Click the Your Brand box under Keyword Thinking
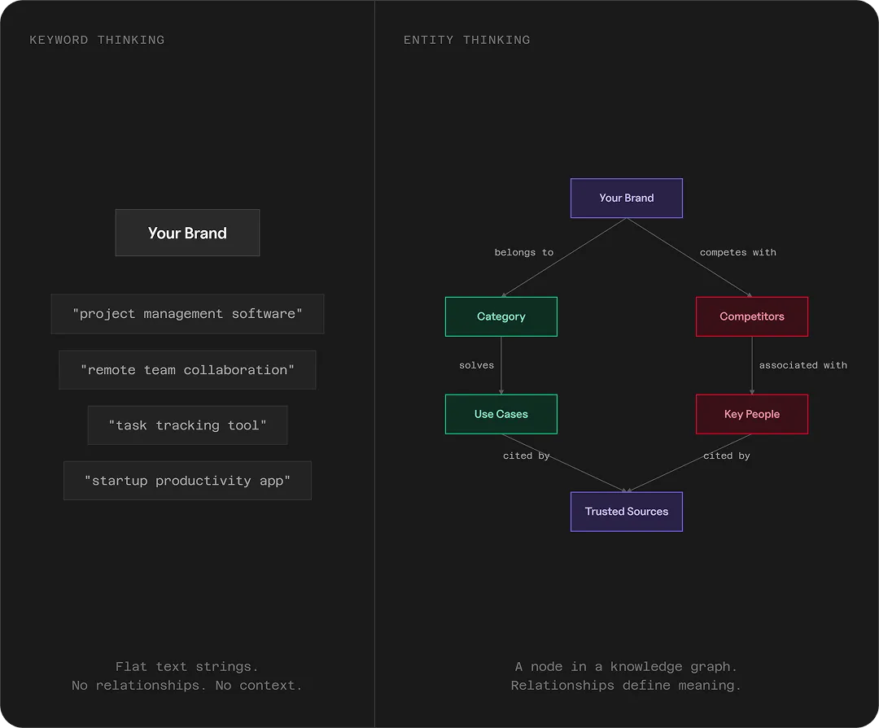The width and height of the screenshot is (879, 728). click(x=187, y=233)
